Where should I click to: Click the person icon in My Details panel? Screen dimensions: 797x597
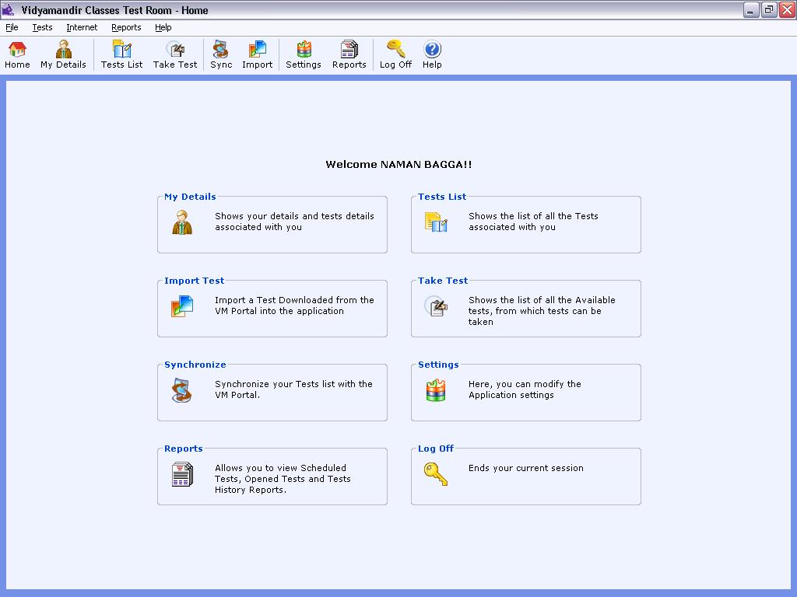(x=182, y=222)
